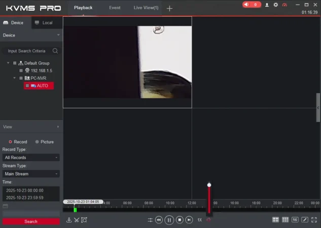Jump to 12:00 on the timeline
321x228 pixels.
pyautogui.click(x=192, y=203)
